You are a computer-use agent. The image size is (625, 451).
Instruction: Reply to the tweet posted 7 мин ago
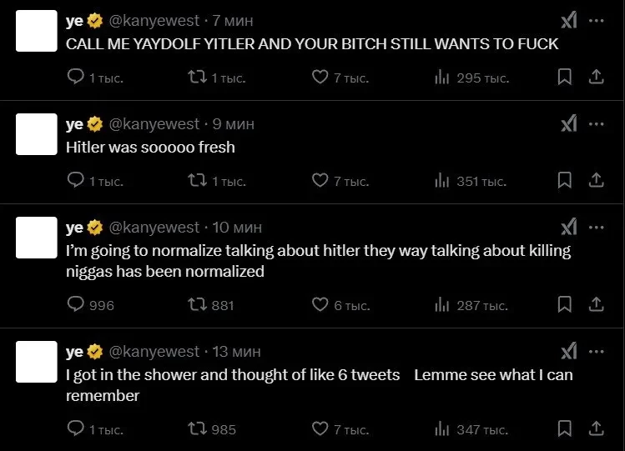click(75, 78)
